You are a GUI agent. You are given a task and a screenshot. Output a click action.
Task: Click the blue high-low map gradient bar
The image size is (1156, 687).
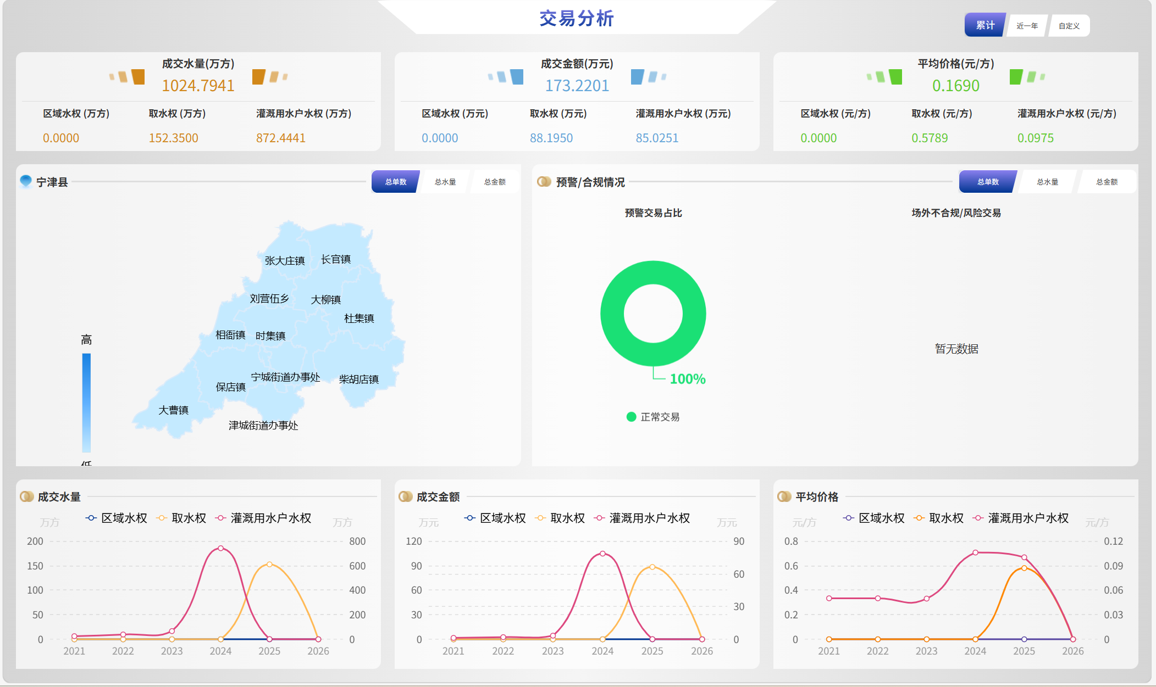point(86,402)
